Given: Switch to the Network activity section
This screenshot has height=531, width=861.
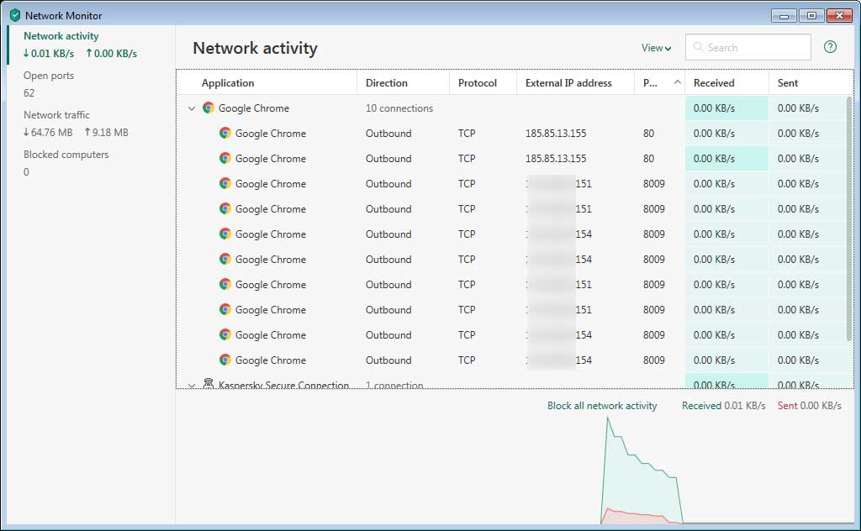Looking at the screenshot, I should click(90, 45).
